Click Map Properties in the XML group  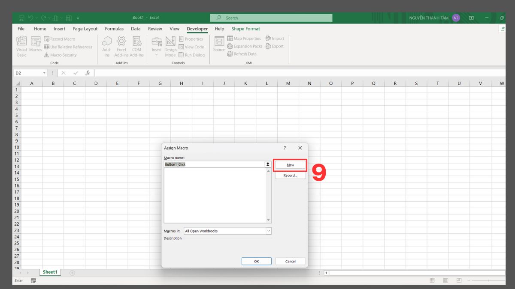point(245,38)
